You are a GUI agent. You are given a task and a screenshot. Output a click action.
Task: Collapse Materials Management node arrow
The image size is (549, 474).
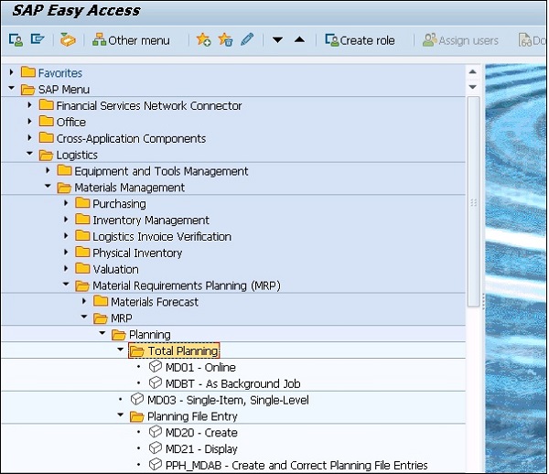pos(48,187)
